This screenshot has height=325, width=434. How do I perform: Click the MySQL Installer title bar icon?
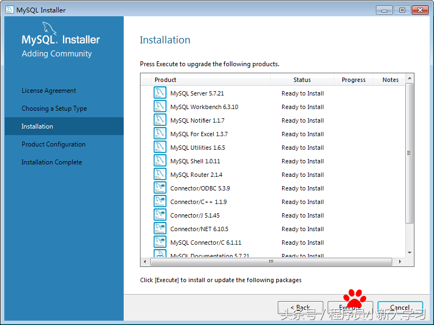pos(9,9)
